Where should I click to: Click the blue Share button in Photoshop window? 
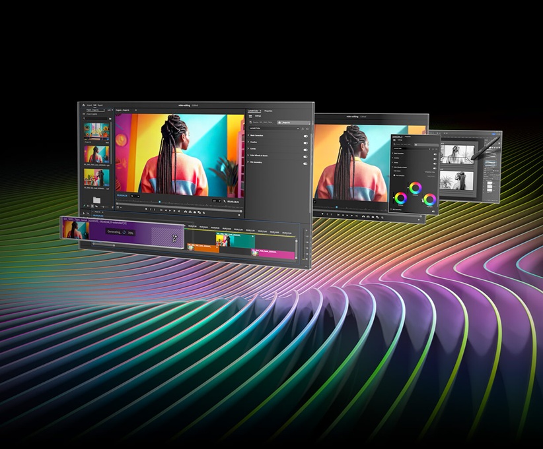click(493, 134)
